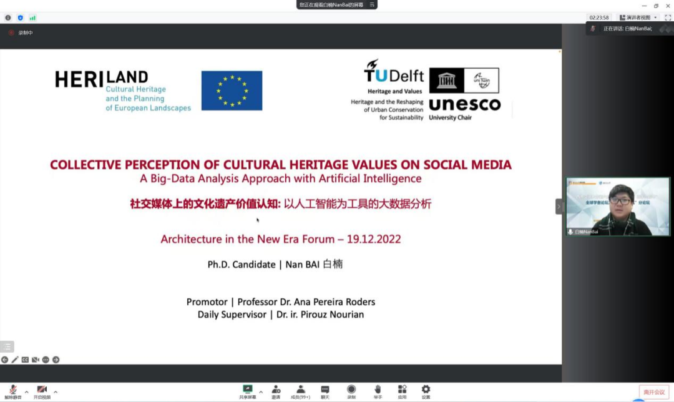
Task: Open the Chat panel
Action: (325, 390)
